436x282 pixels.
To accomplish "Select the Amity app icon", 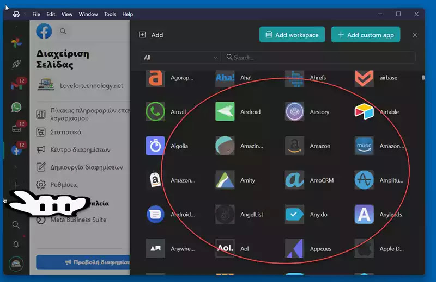I will 225,180.
